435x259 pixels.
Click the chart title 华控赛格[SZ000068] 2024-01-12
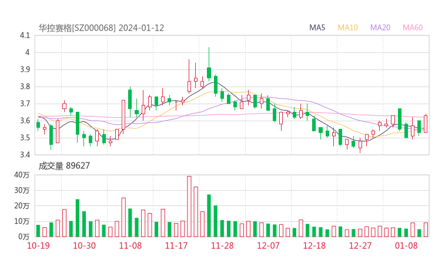101,28
